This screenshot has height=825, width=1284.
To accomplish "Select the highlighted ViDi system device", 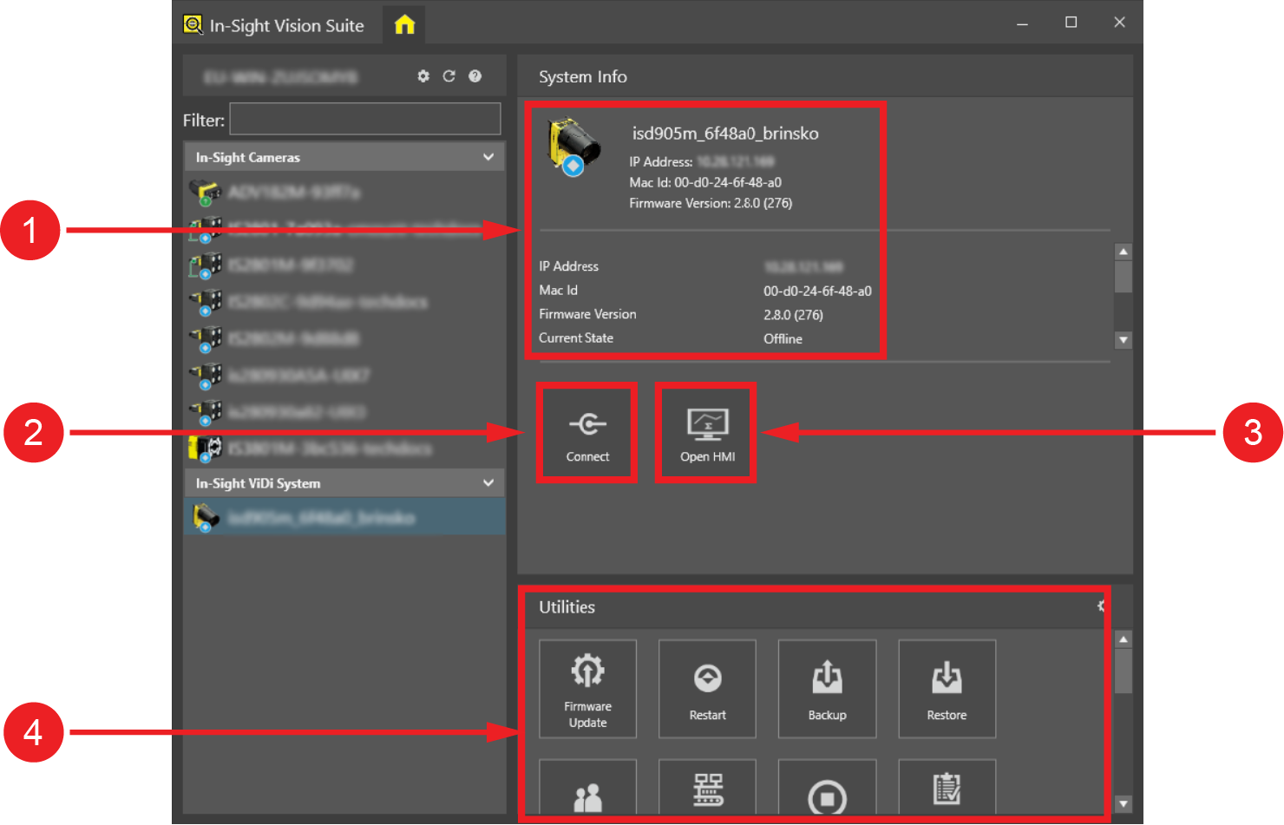I will click(x=344, y=518).
